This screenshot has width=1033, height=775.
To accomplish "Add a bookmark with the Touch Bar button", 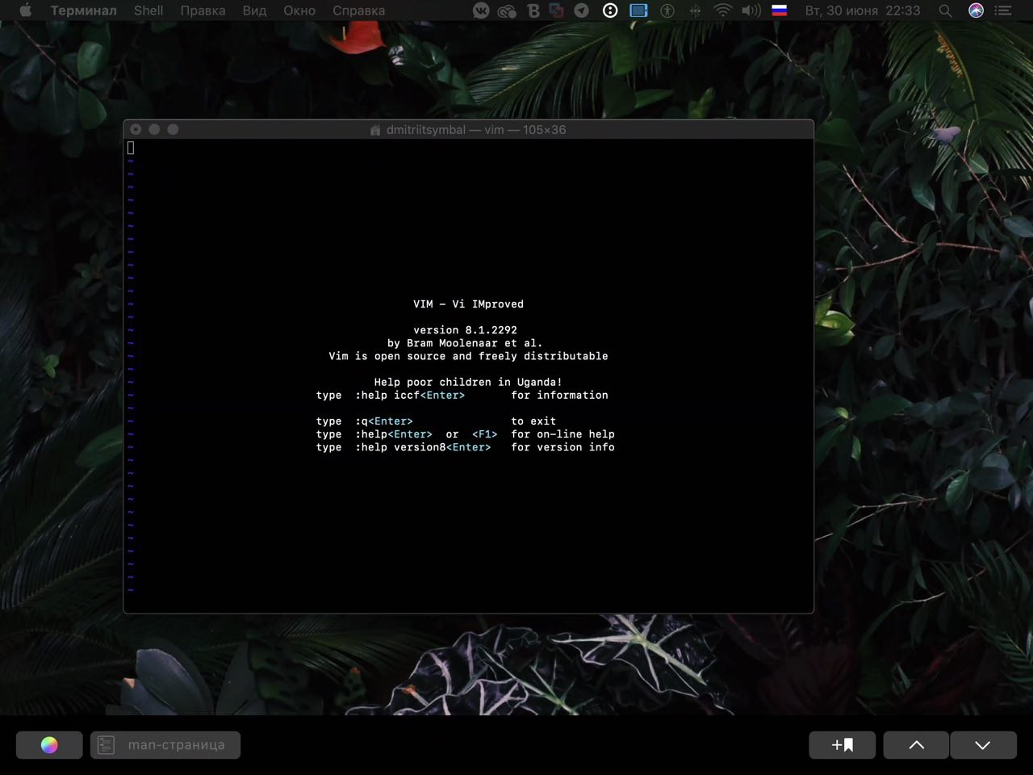I will [x=843, y=745].
